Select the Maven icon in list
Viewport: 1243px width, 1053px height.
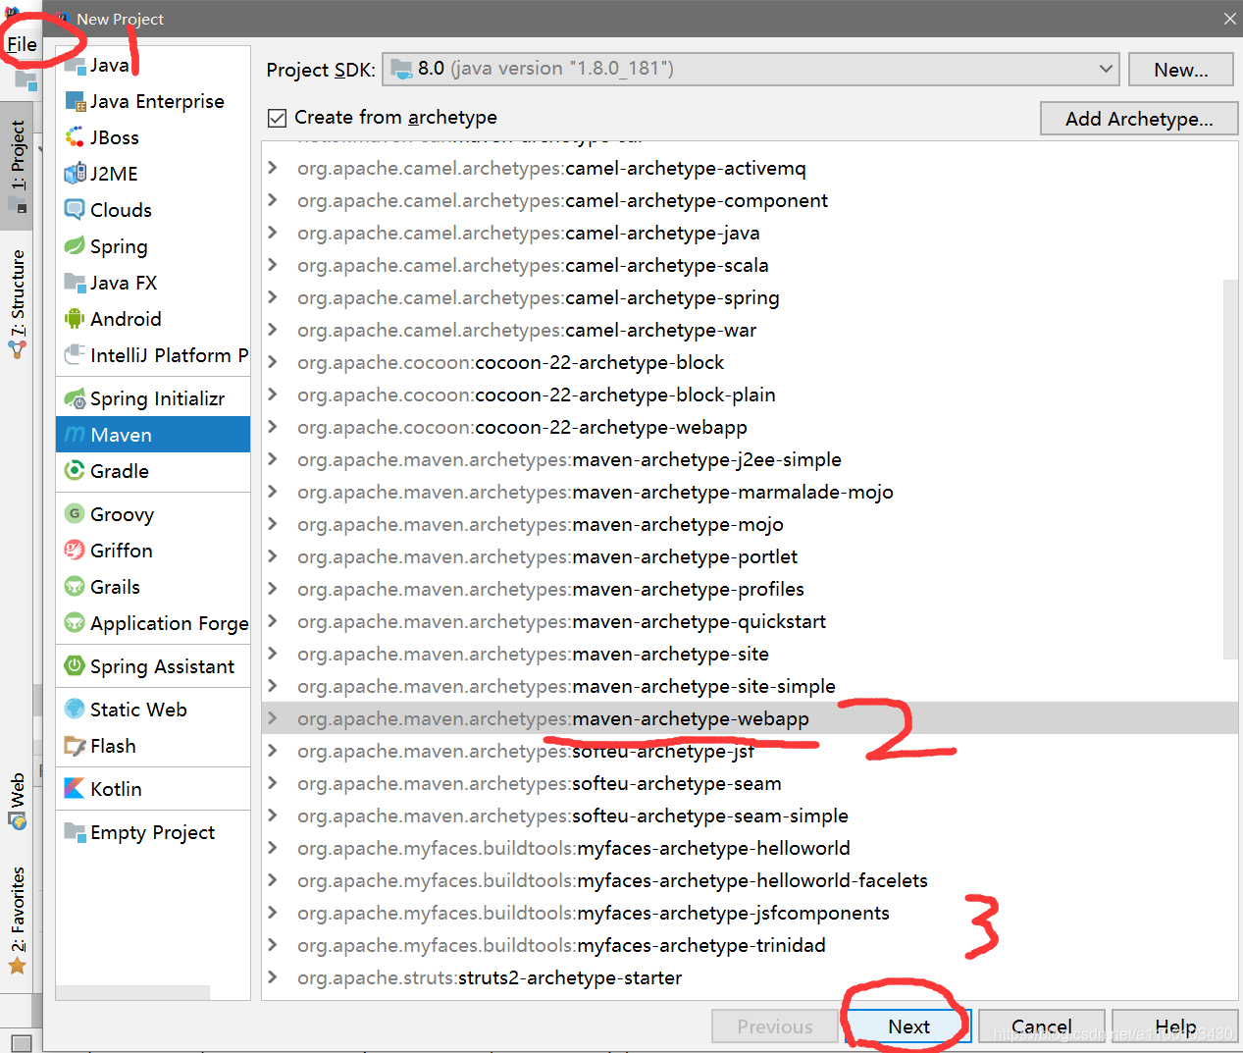pos(75,435)
